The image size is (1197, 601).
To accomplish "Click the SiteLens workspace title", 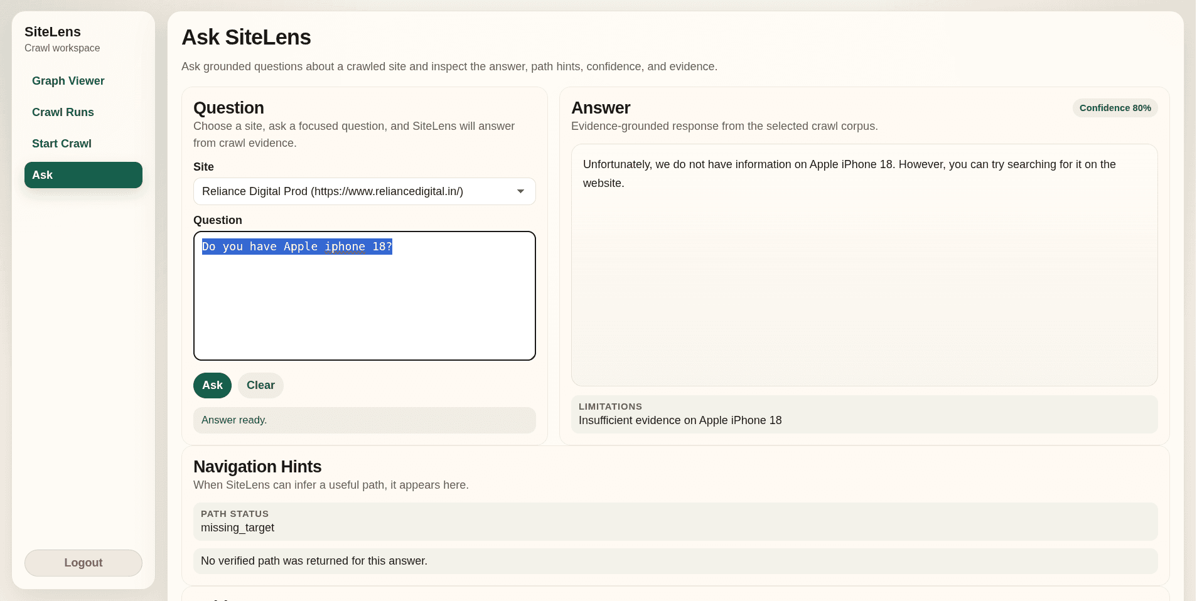I will tap(53, 32).
